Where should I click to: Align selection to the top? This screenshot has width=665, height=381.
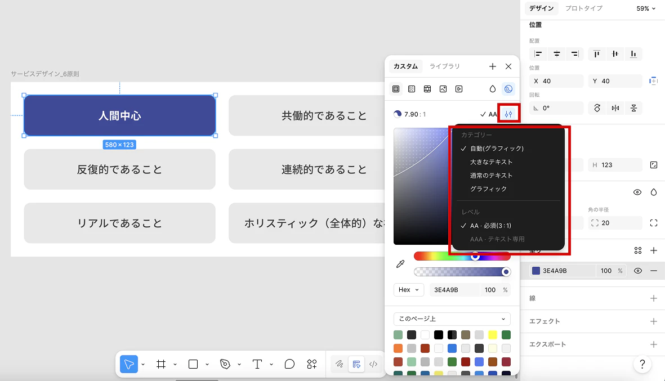[597, 54]
